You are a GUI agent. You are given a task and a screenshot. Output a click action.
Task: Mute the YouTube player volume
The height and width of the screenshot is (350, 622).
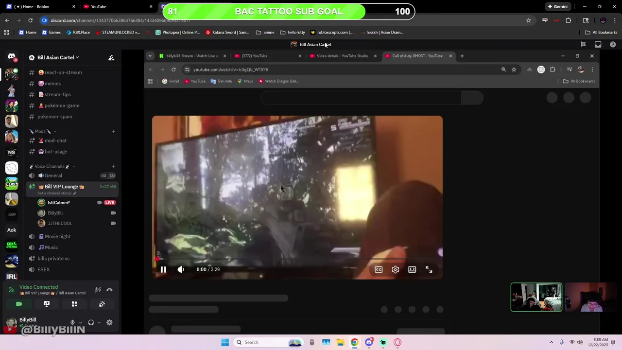[x=181, y=269]
